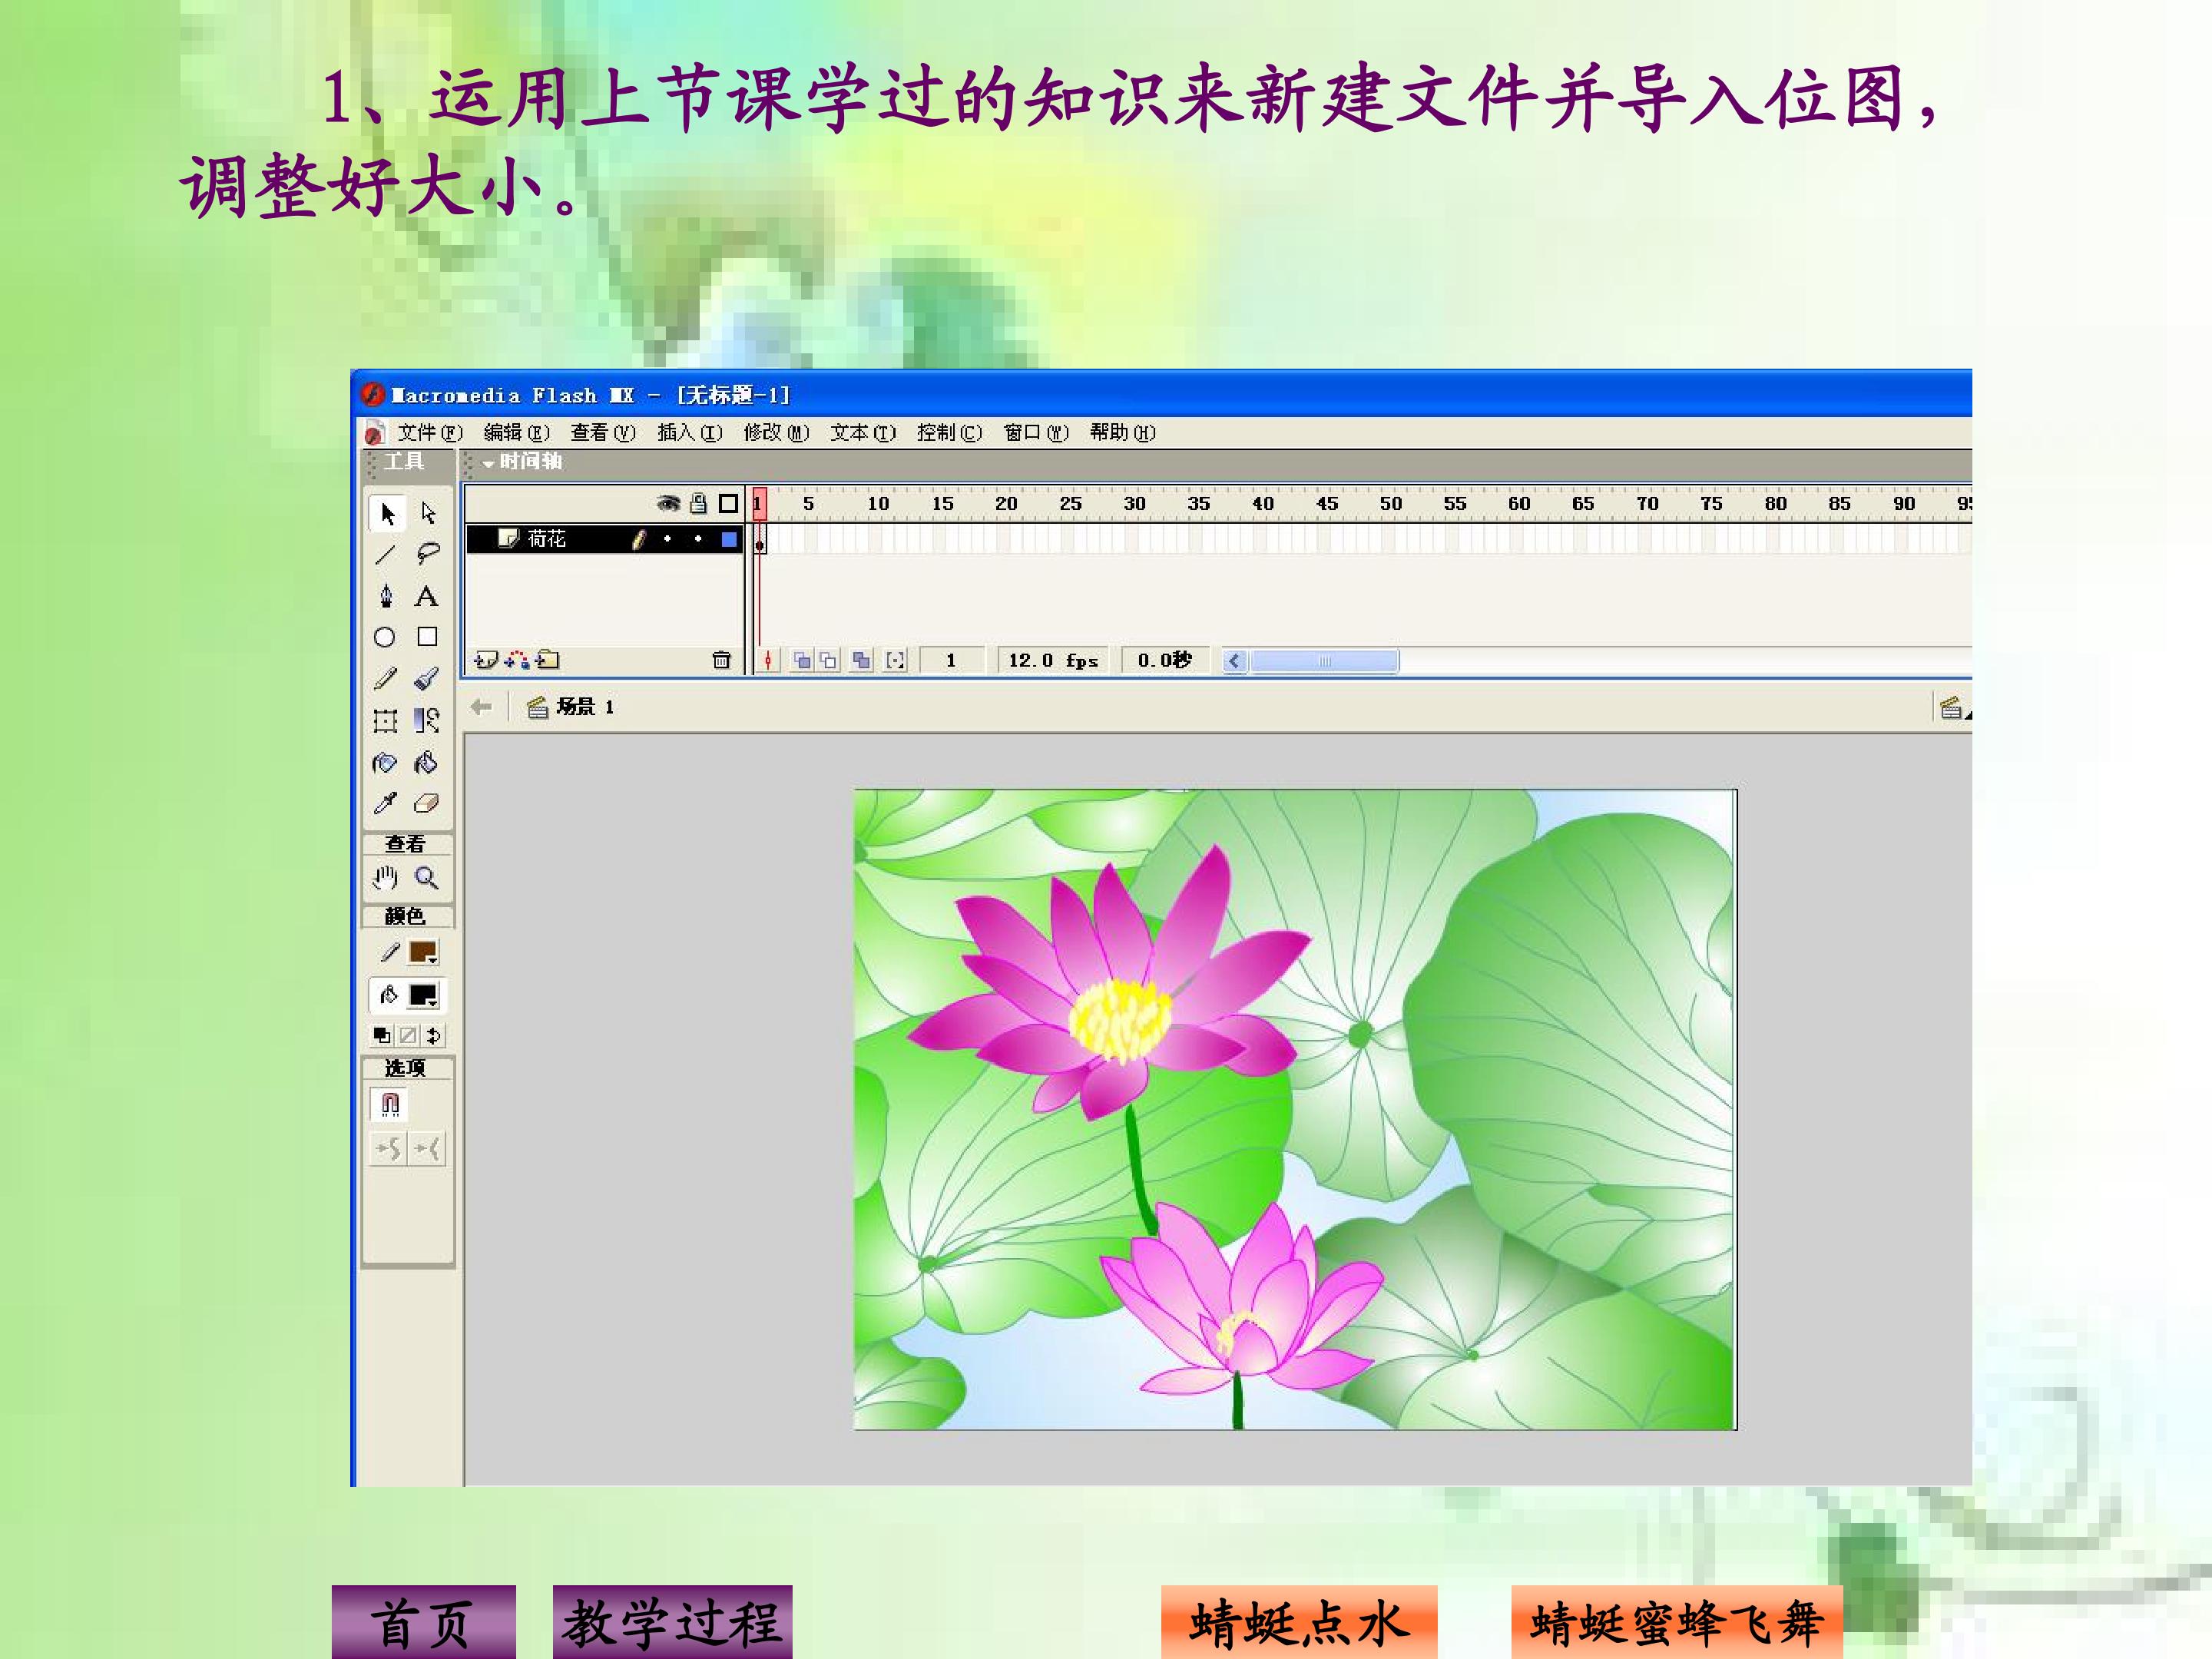This screenshot has width=2212, height=1659.
Task: Click the 蜻蜓点水 button
Action: pyautogui.click(x=1299, y=1622)
